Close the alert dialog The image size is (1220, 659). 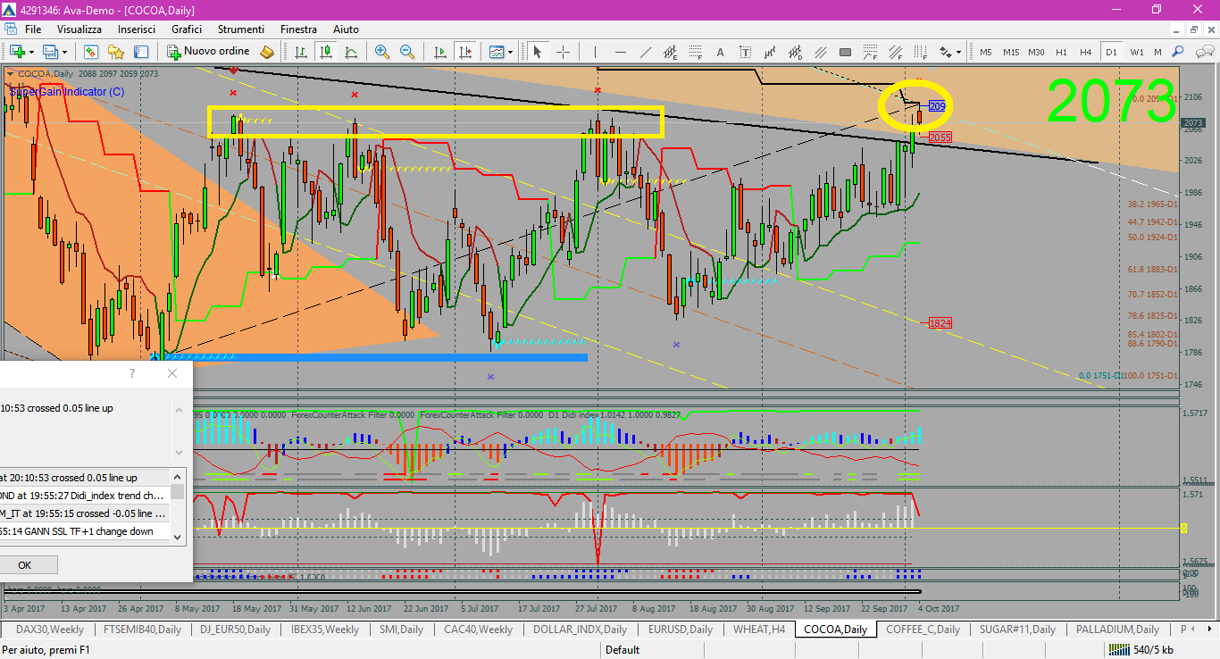pyautogui.click(x=172, y=373)
